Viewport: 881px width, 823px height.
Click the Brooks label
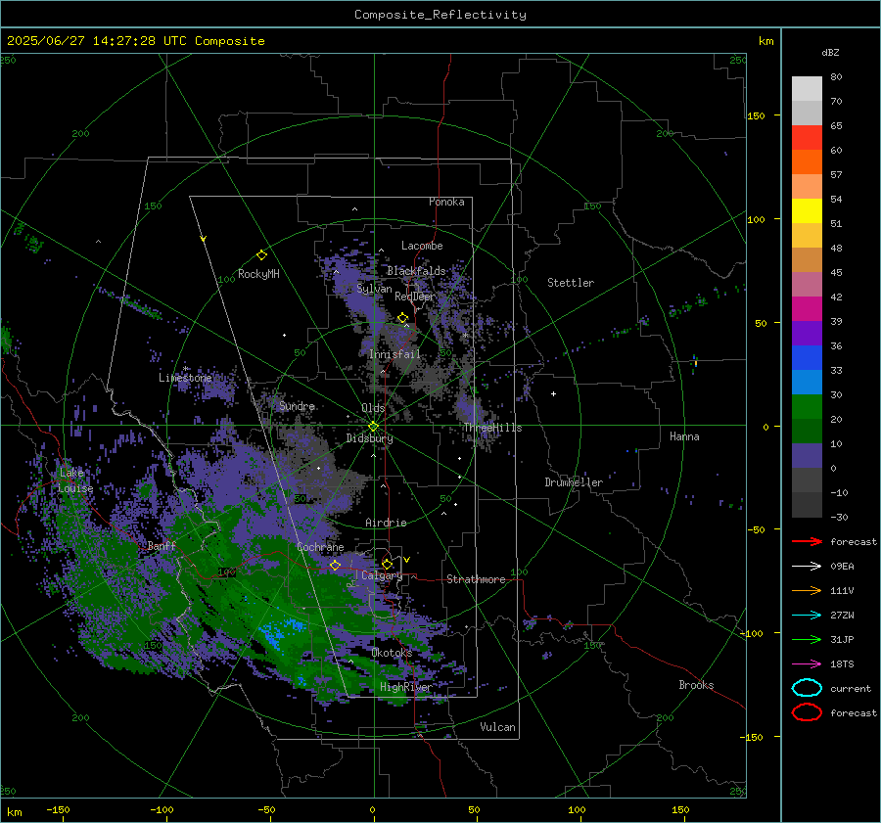tap(696, 685)
